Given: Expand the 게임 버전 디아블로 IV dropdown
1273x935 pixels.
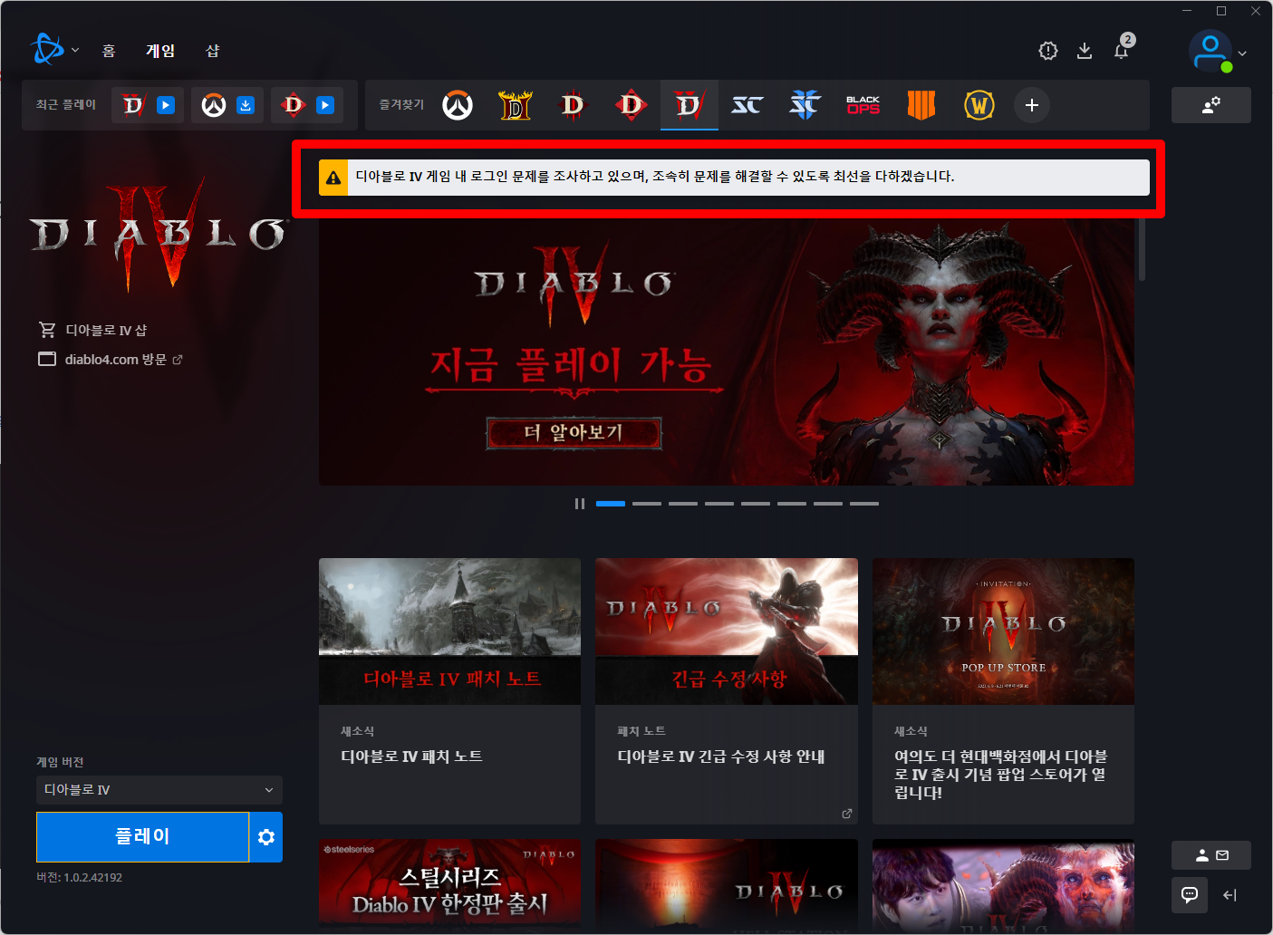Looking at the screenshot, I should [159, 790].
